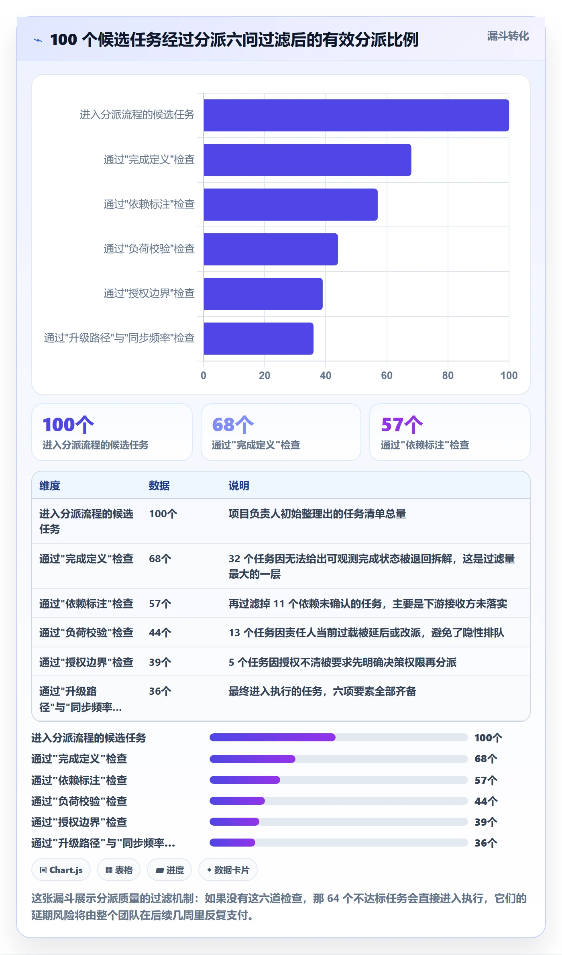This screenshot has height=955, width=562.
Task: Click the chart bar for 通过"负荷校验"检查
Action: coord(271,249)
